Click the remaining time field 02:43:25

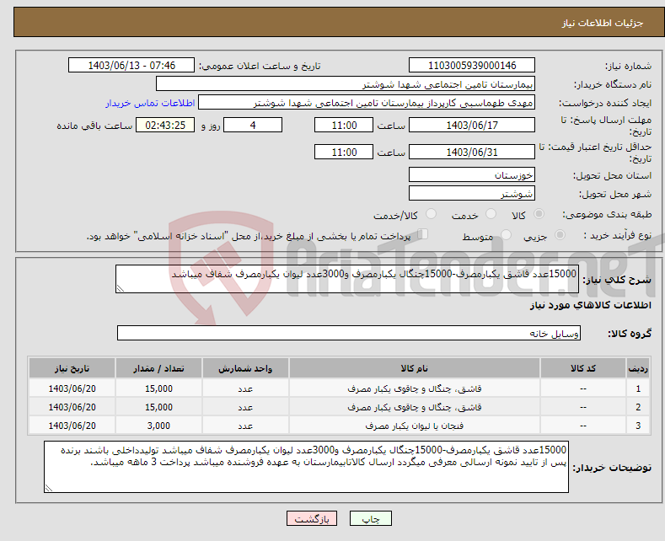[165, 125]
